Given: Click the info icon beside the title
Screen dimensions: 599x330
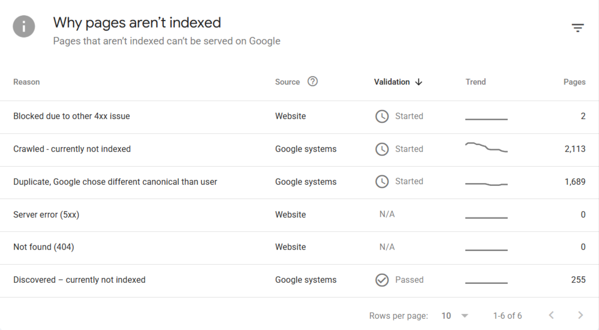Looking at the screenshot, I should point(24,26).
